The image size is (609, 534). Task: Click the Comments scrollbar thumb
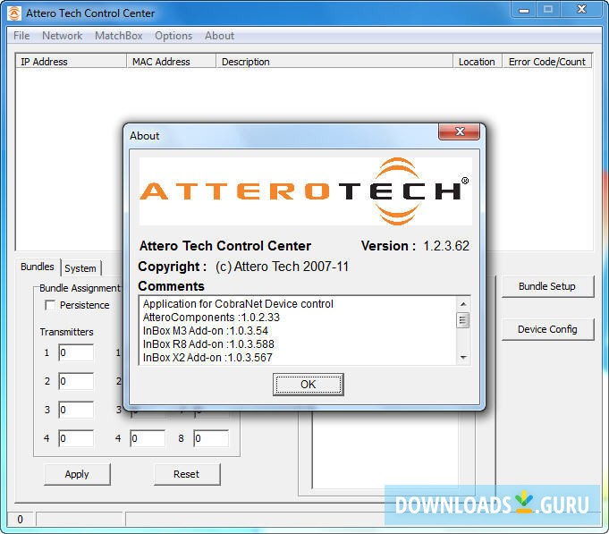pyautogui.click(x=463, y=320)
